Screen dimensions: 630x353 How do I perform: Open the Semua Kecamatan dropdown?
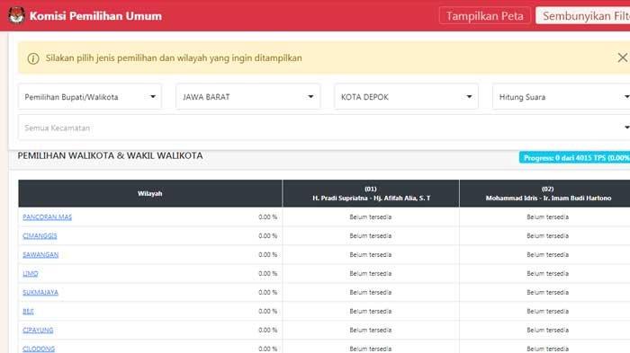pyautogui.click(x=324, y=128)
